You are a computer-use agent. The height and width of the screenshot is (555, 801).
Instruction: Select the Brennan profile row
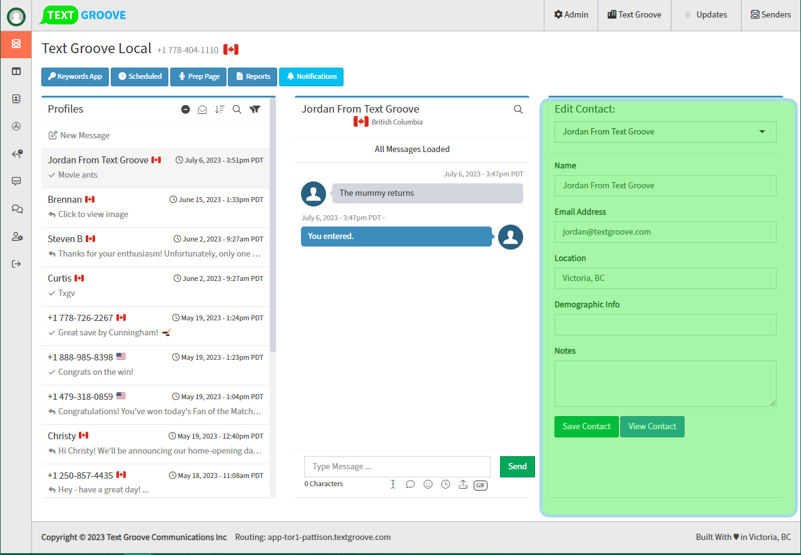point(155,207)
